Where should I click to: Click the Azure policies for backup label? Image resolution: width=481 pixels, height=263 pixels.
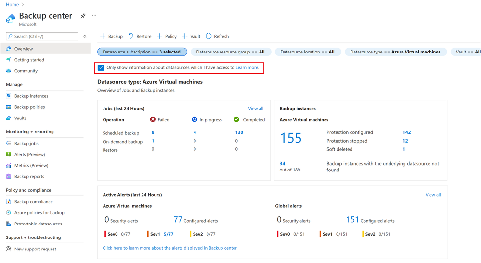[x=39, y=213]
